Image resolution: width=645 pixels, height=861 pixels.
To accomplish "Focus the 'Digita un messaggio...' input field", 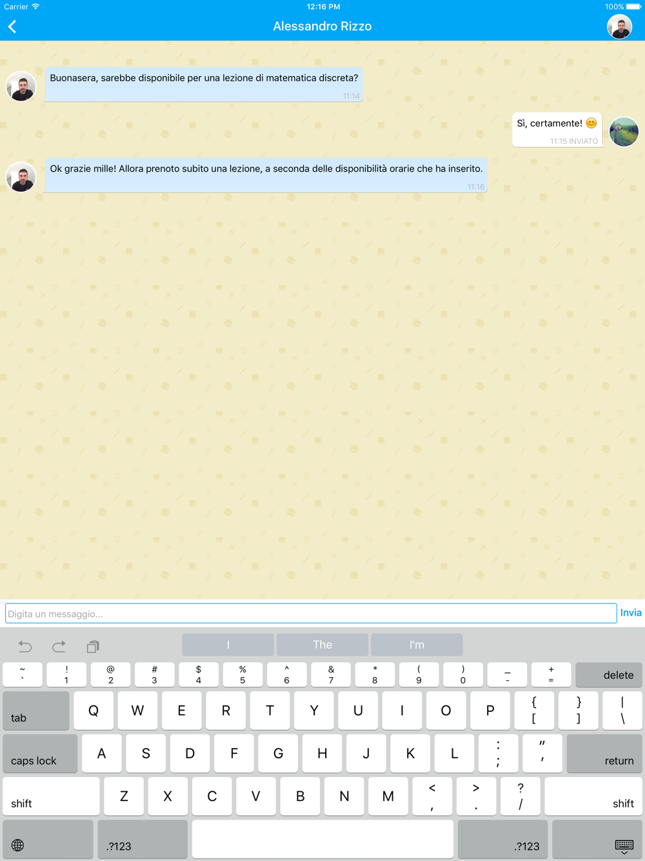I will tap(311, 613).
